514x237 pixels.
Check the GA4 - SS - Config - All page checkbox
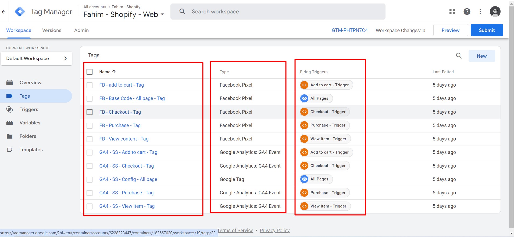point(90,179)
